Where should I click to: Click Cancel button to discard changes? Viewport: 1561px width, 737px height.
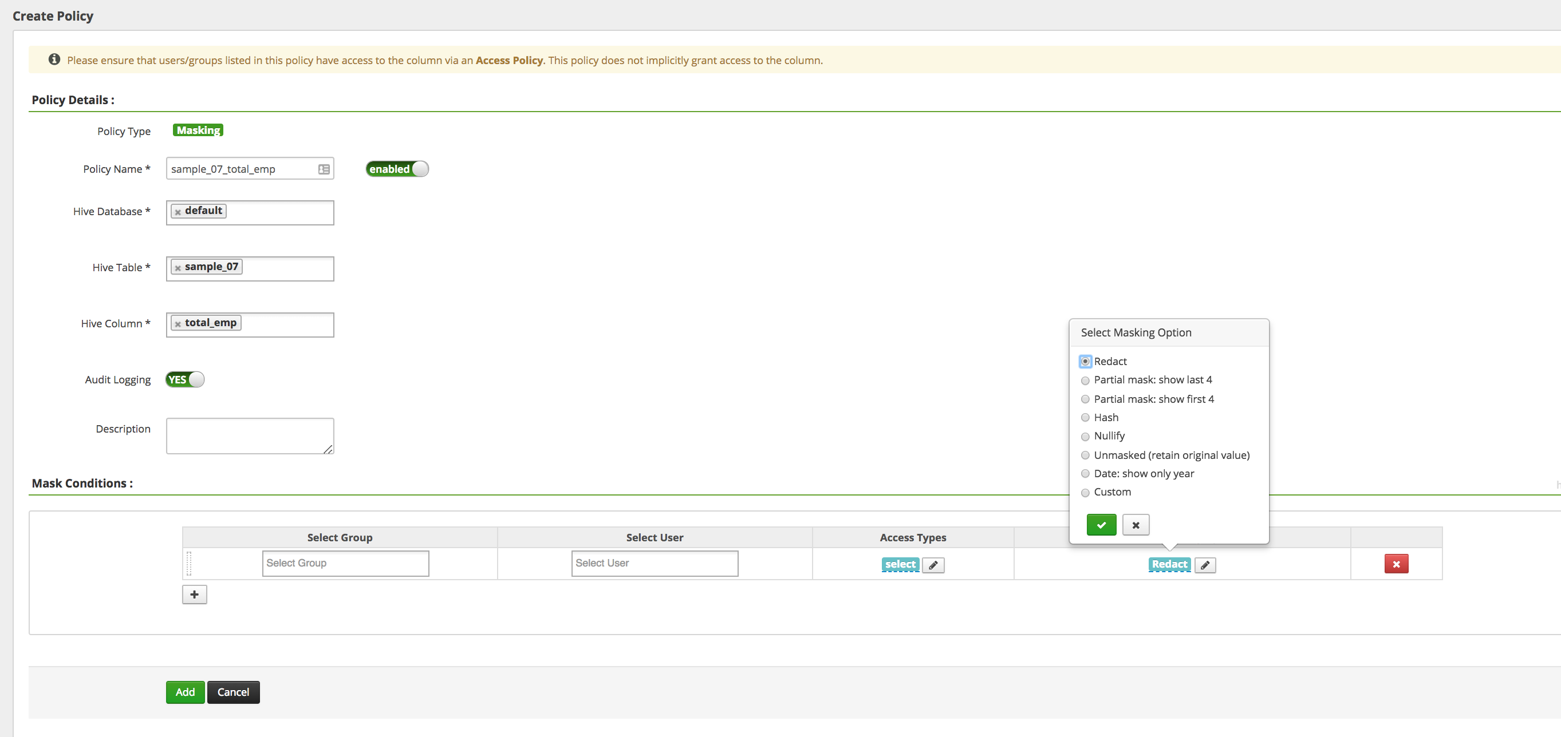[232, 692]
